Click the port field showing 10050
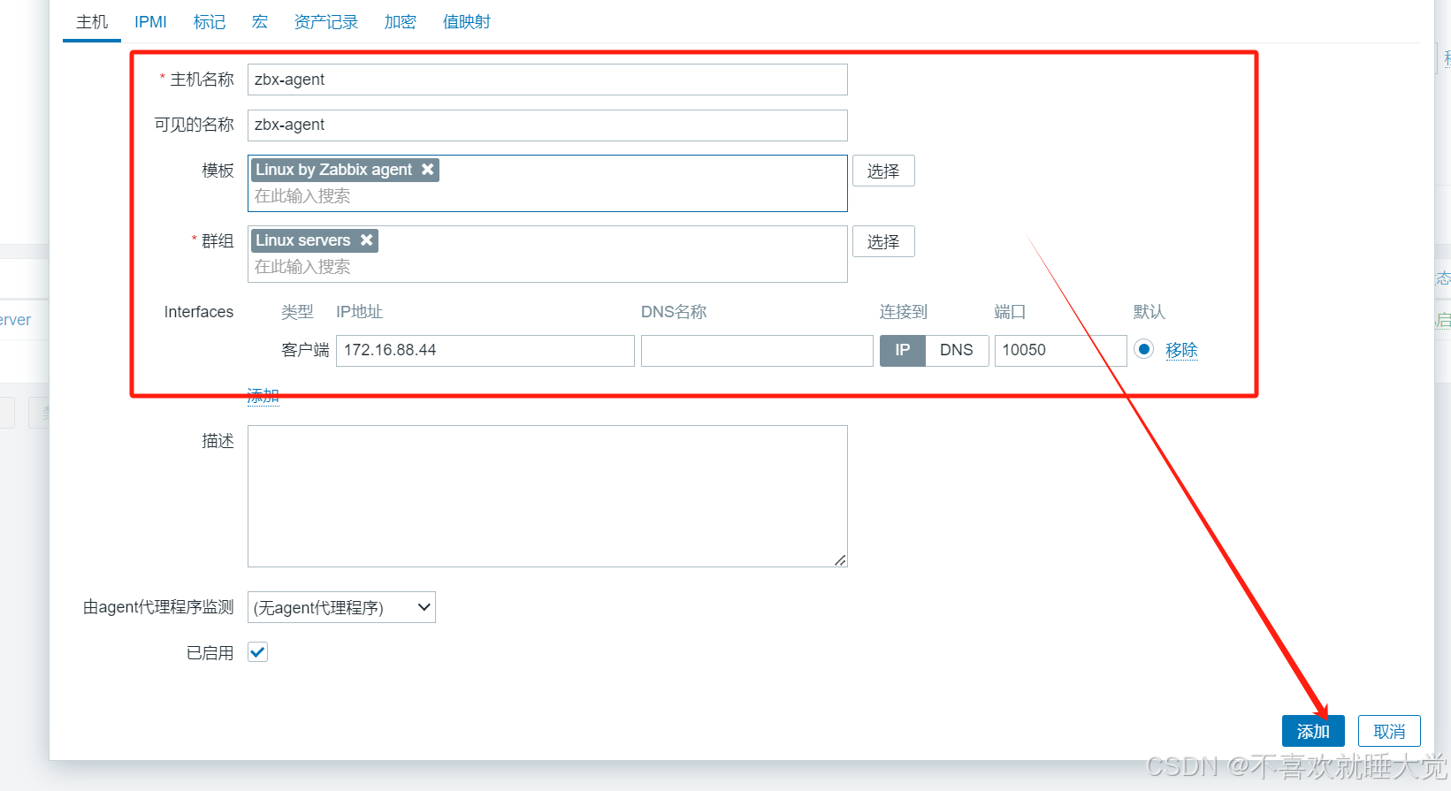The height and width of the screenshot is (791, 1451). point(1060,350)
